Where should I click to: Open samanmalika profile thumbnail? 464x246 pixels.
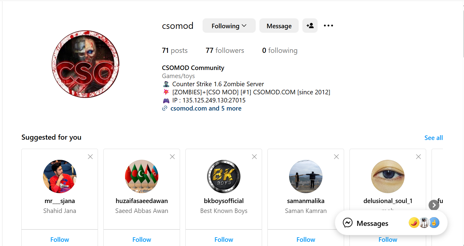pos(306,176)
